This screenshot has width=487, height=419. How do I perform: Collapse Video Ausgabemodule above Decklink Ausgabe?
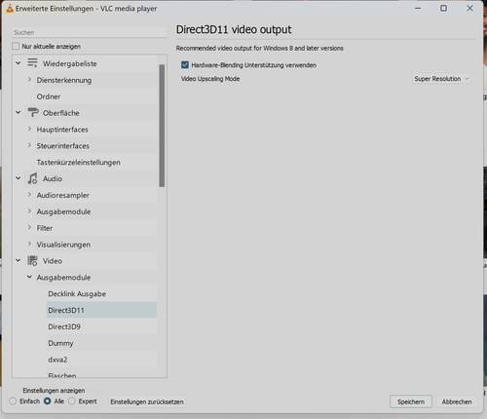pyautogui.click(x=29, y=277)
